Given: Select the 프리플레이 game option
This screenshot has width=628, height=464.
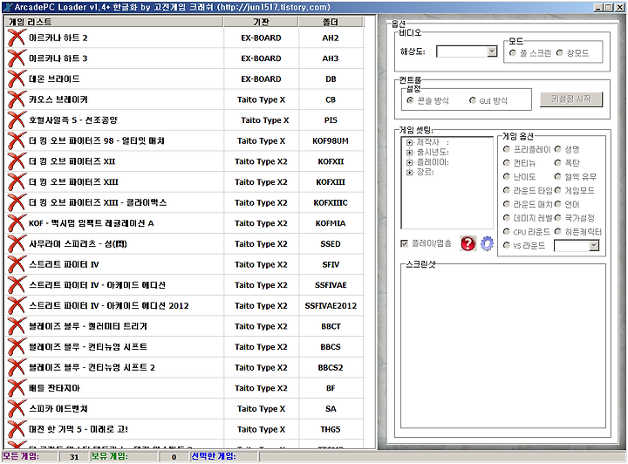Looking at the screenshot, I should coord(506,149).
